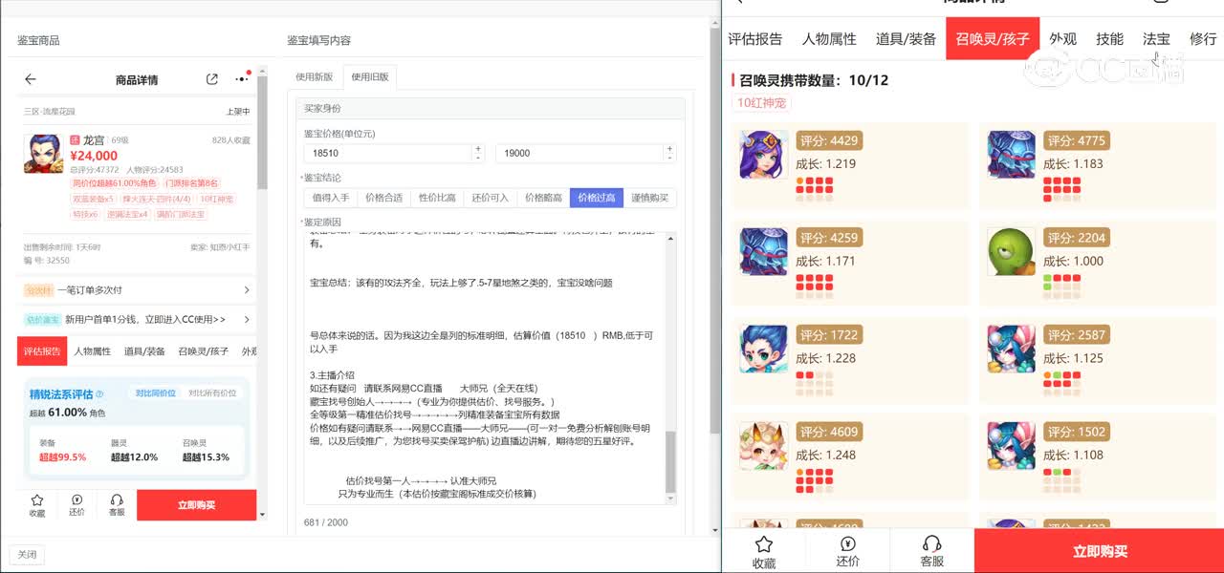This screenshot has width=1224, height=573.
Task: Open 人物属性 tab in left panel
Action: click(x=93, y=351)
